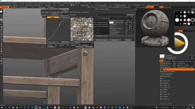Viewport: 195px width, 109px height.
Task: Toggle visibility of the Braid layer
Action: 161,92
